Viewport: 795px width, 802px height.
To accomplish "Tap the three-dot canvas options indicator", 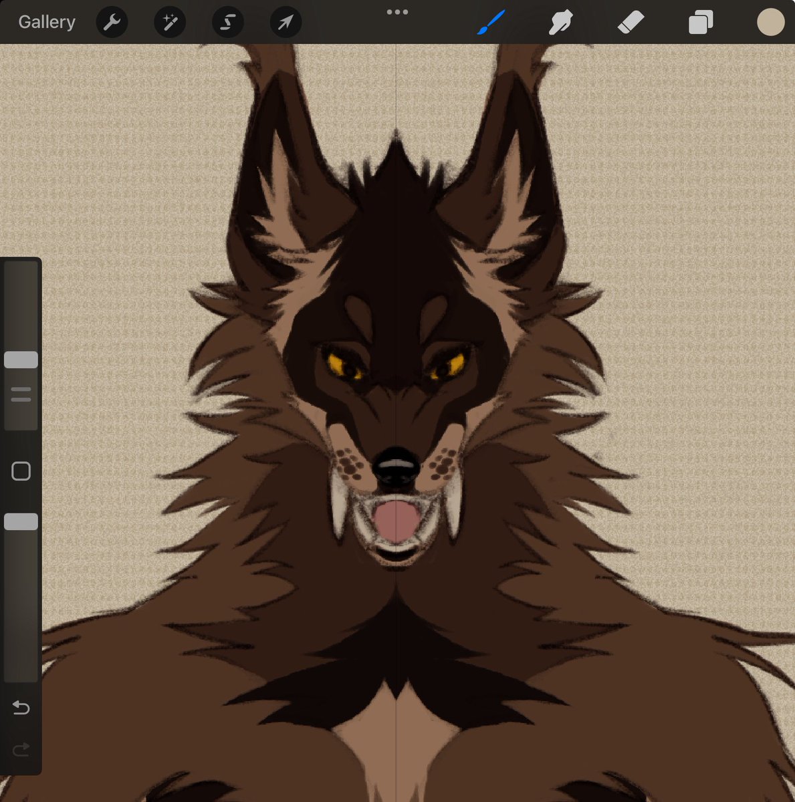I will pyautogui.click(x=398, y=11).
